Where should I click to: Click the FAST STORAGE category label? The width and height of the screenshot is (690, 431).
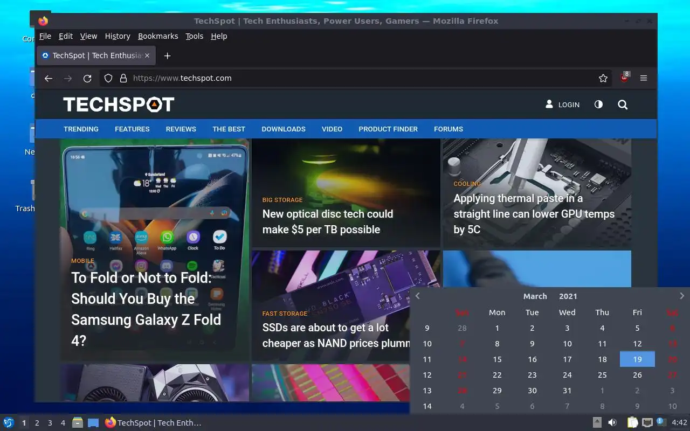pos(285,314)
